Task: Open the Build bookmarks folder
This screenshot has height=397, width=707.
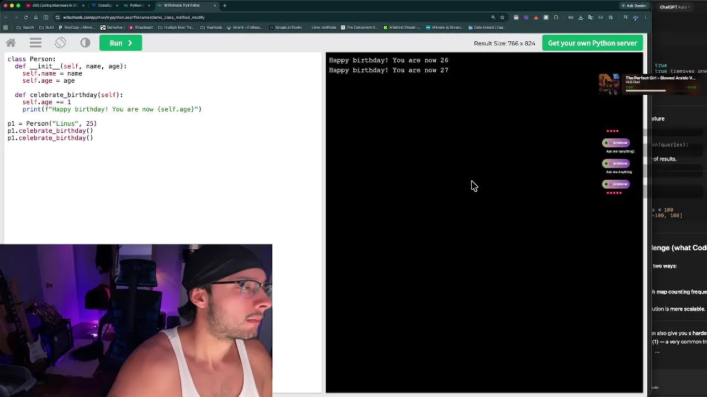Action: point(46,27)
